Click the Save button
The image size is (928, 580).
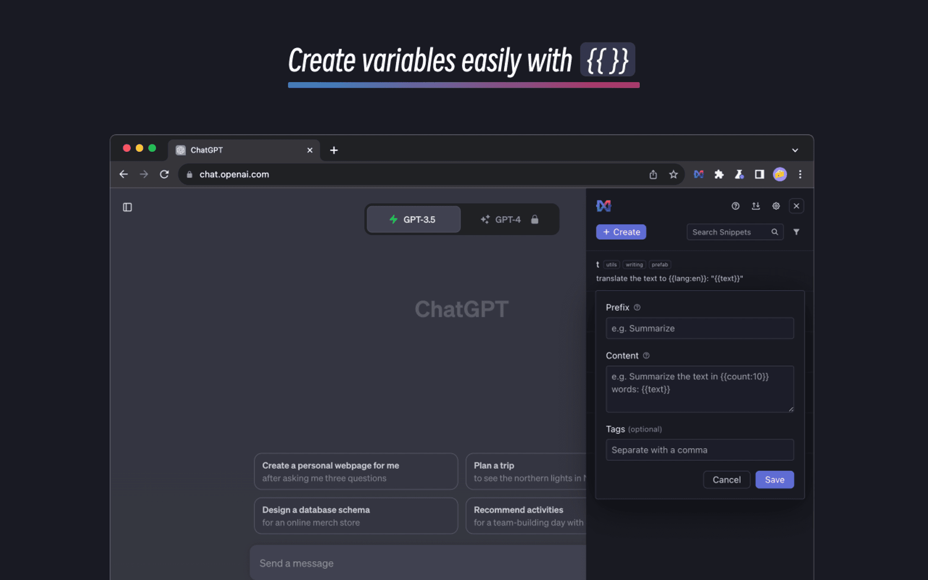[x=774, y=480]
